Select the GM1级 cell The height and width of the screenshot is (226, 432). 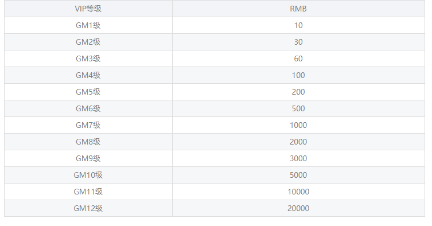click(88, 25)
